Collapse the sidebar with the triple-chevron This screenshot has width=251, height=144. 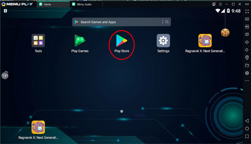click(x=247, y=4)
